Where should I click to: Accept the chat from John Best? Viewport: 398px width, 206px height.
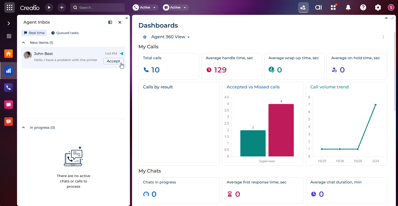point(113,61)
